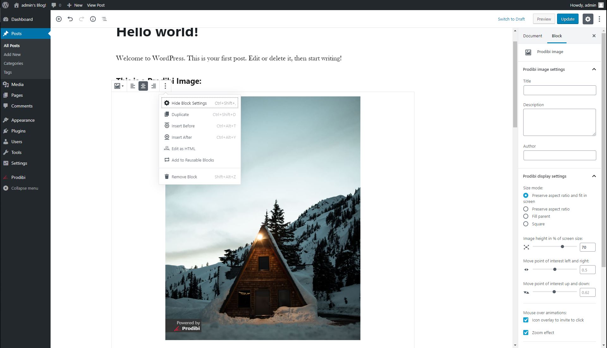Select Preserve aspect ratio radio button
The image size is (607, 348).
click(526, 209)
